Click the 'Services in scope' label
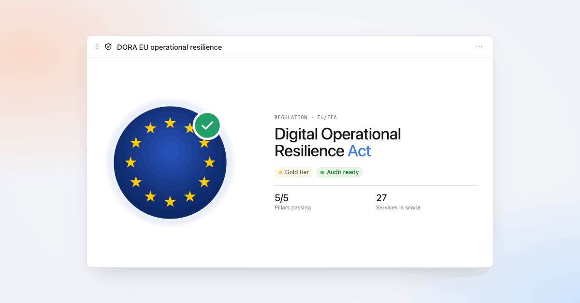The width and height of the screenshot is (580, 303). [398, 207]
